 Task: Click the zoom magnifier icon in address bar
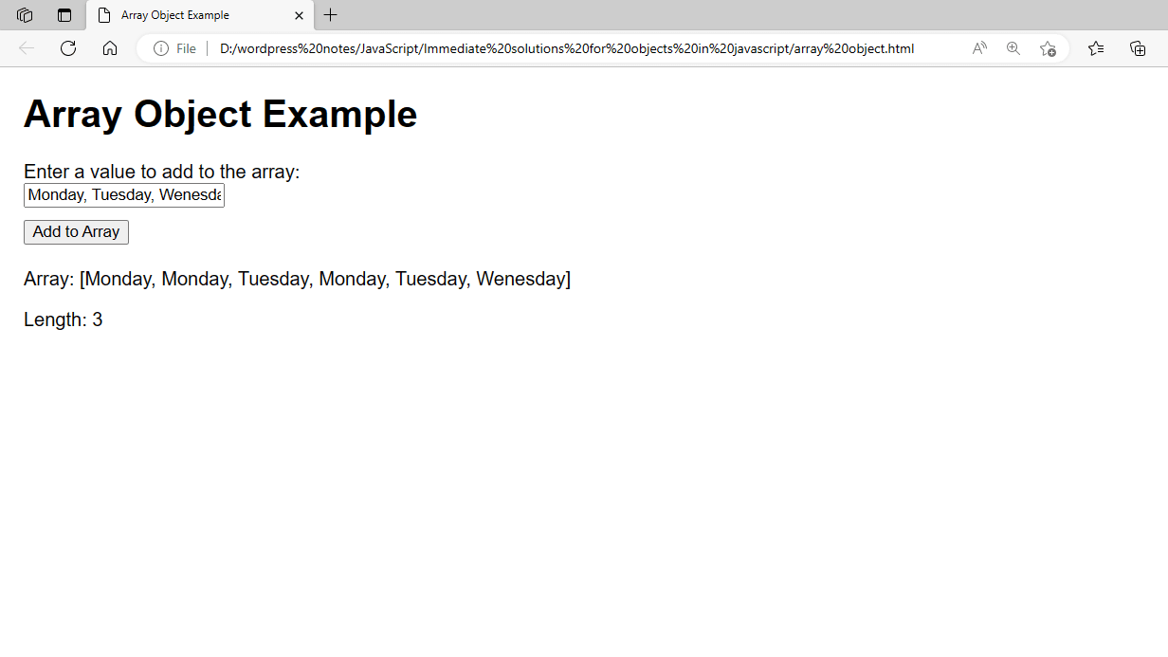point(1013,48)
